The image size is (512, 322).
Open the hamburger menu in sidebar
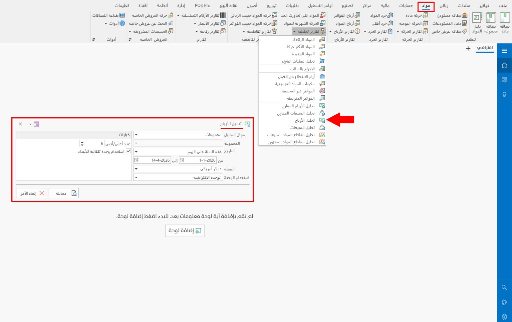pyautogui.click(x=504, y=51)
